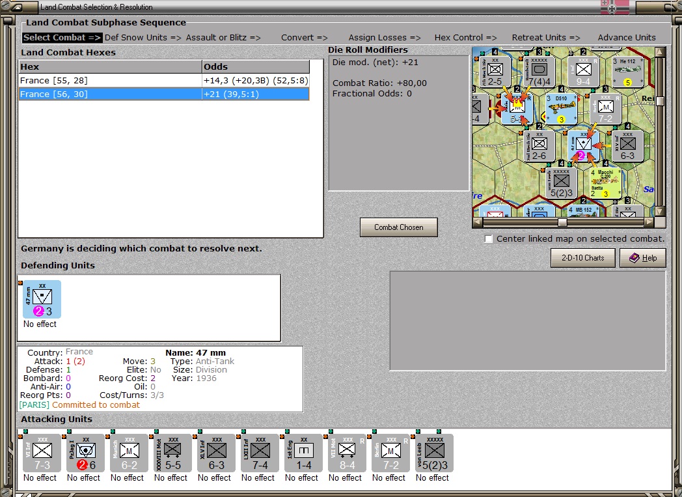The width and height of the screenshot is (682, 497).
Task: Select the 1st Eng 1-4 engineer unit
Action: [304, 453]
